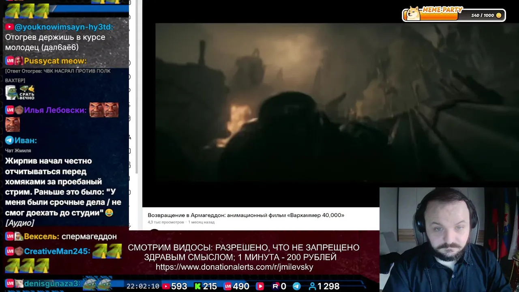Viewport: 519px width, 292px height.
Task: Click the gold coin icon beside 540 / 1000
Action: click(x=499, y=15)
